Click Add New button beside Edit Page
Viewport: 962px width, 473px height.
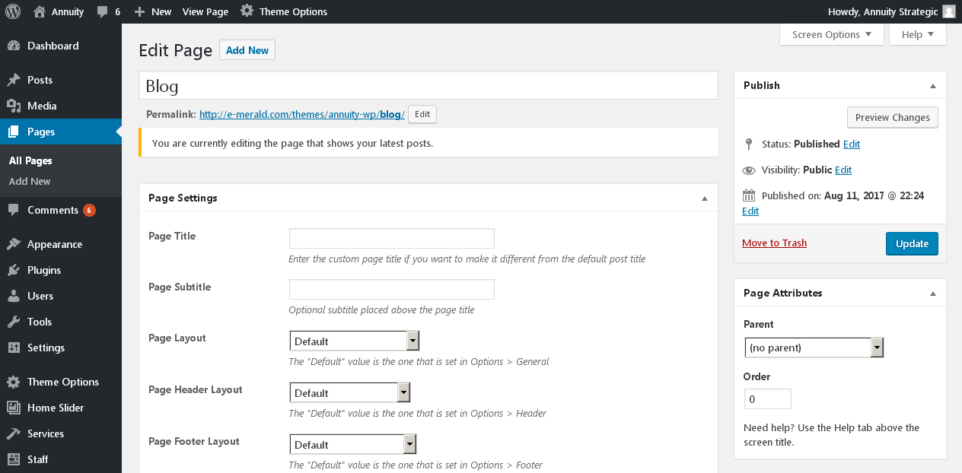point(247,50)
